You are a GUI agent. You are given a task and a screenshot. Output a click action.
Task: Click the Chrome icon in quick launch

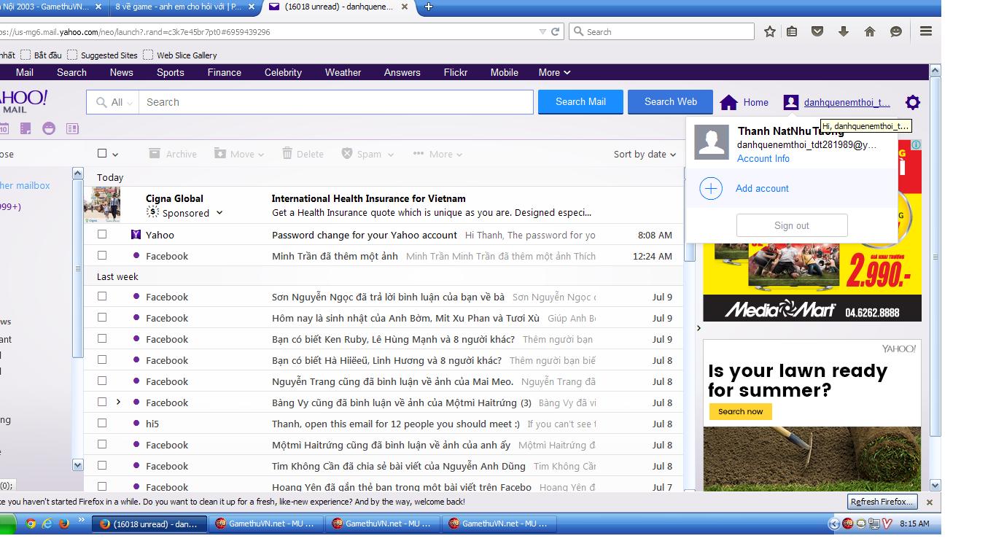click(x=31, y=524)
